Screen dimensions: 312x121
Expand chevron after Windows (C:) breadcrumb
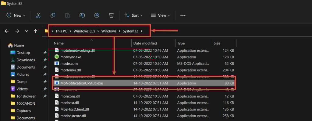click(98, 31)
